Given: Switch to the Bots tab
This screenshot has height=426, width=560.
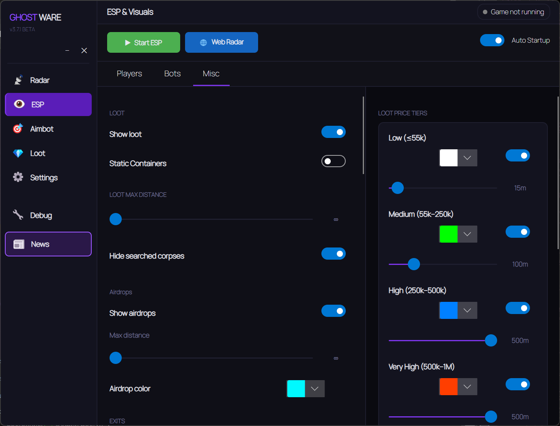Looking at the screenshot, I should 172,73.
